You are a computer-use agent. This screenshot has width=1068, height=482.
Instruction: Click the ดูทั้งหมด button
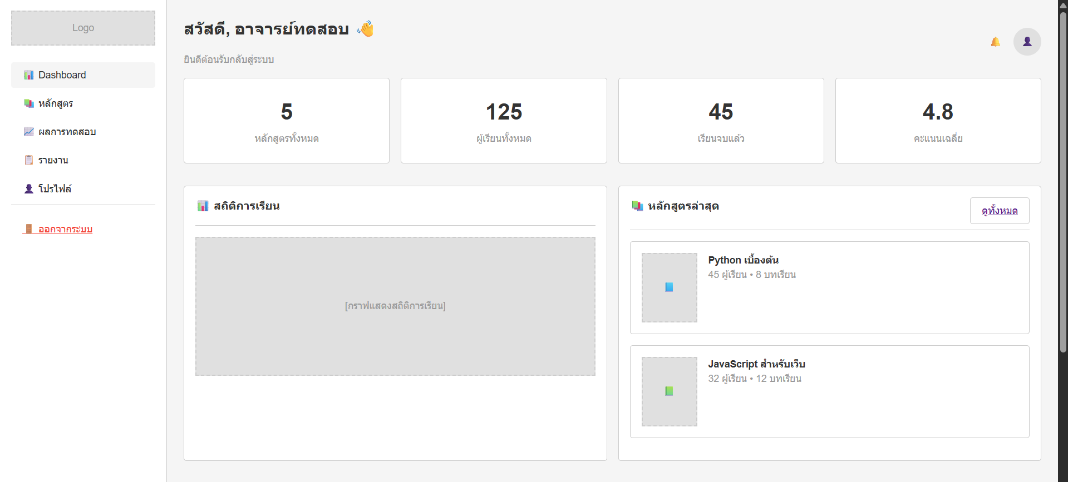(x=999, y=211)
